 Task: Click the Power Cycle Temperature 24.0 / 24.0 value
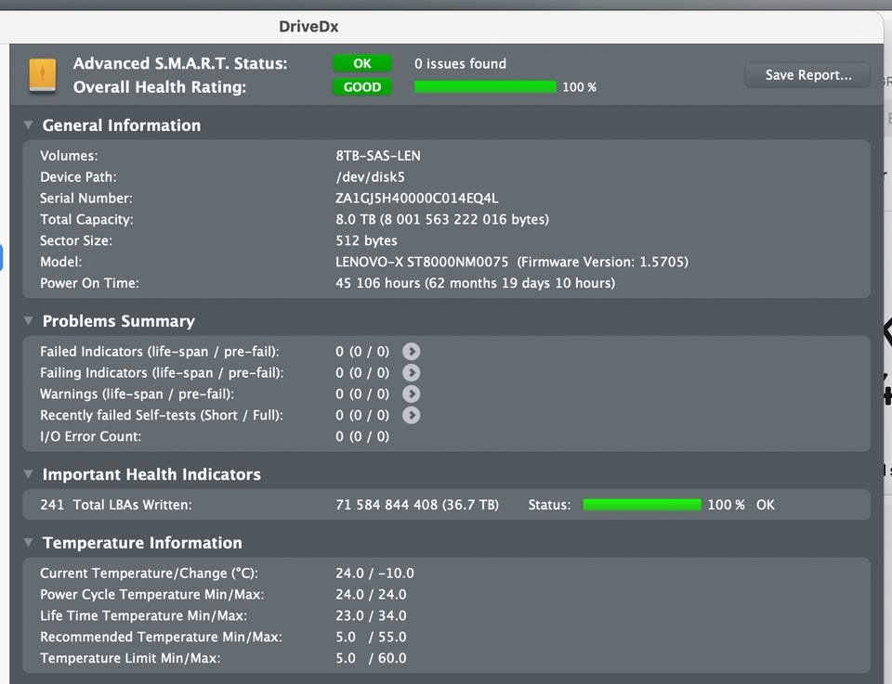point(371,594)
